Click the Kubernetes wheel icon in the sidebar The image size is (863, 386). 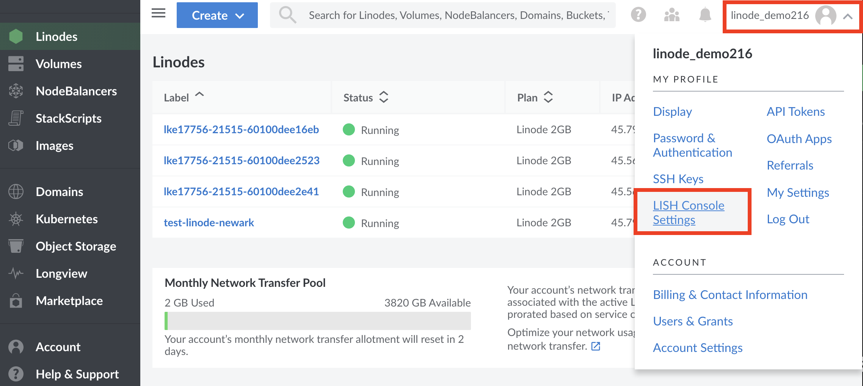point(16,219)
